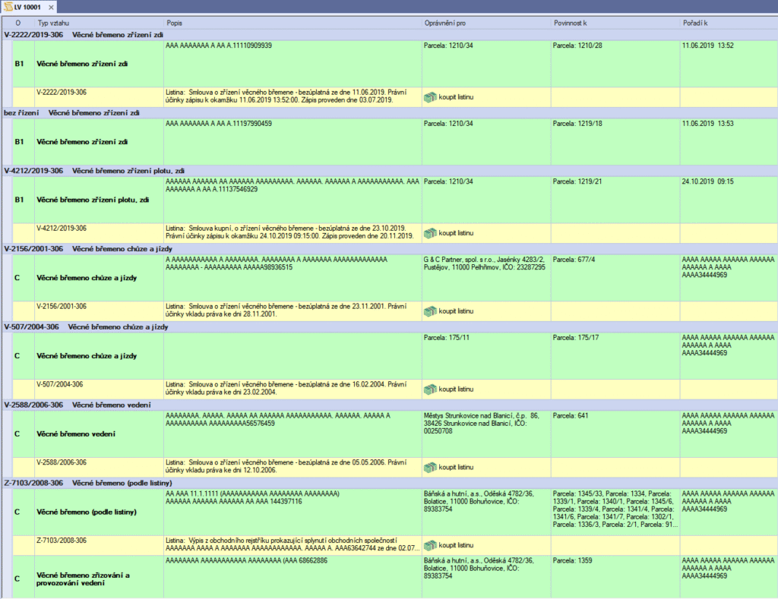
Task: Click description 'AAA AAAAAAA A AA A.11197990459'
Action: click(x=219, y=124)
